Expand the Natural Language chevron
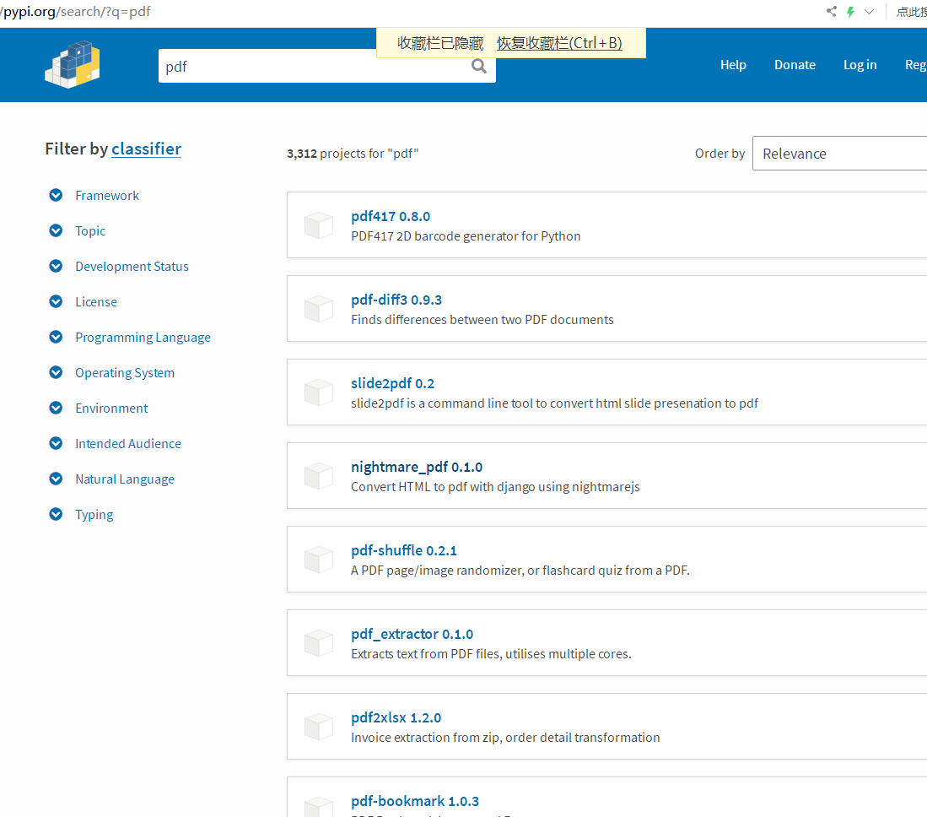This screenshot has width=927, height=817. [56, 479]
